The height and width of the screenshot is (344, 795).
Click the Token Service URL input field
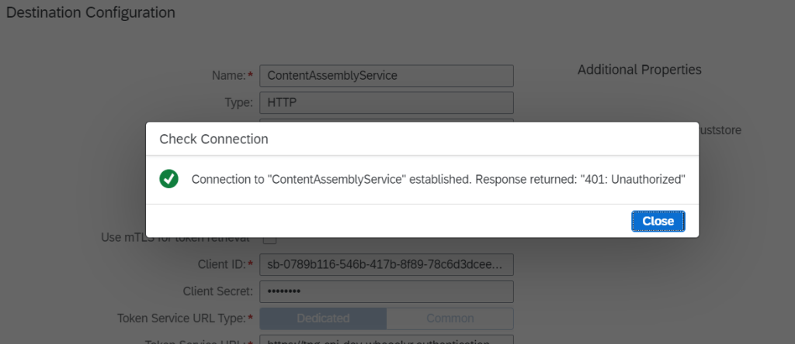coord(386,339)
